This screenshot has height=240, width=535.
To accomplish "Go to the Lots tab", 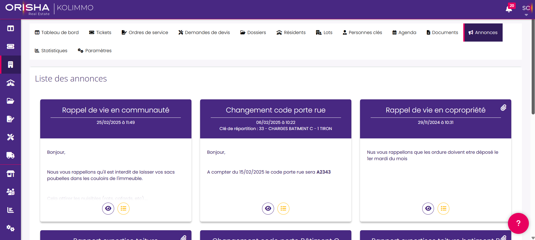I will 324,33.
